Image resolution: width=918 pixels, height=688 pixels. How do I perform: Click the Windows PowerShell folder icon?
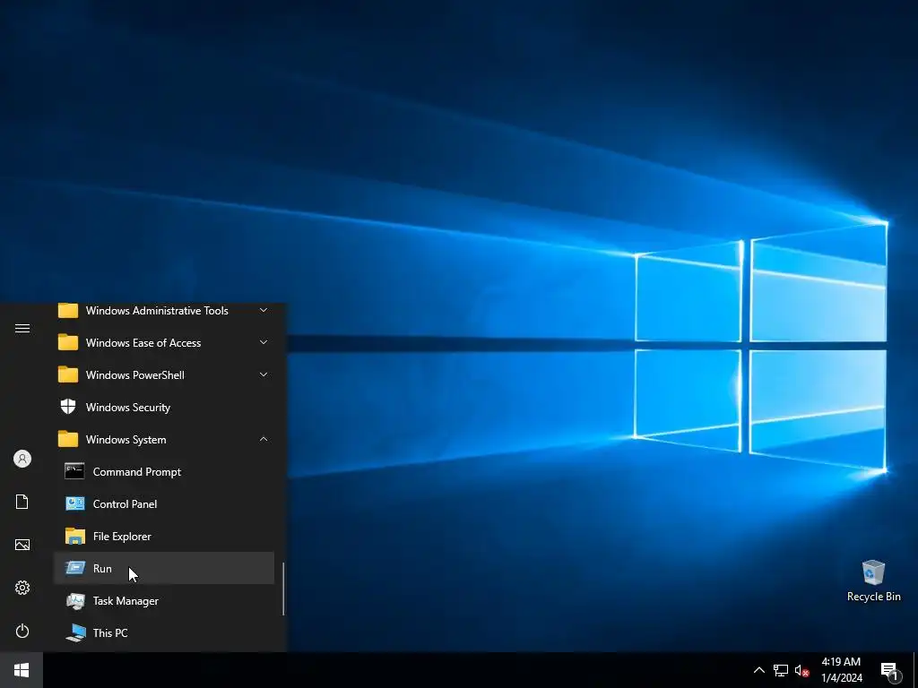point(68,374)
